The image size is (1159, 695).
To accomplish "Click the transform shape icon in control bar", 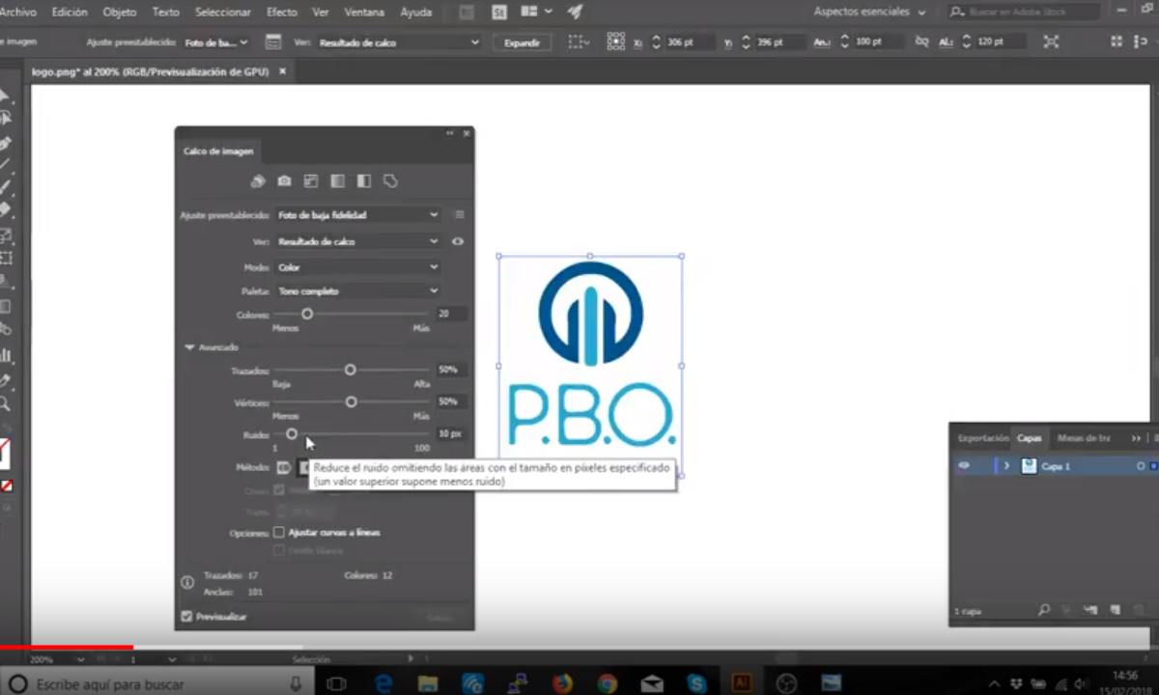I will [x=1052, y=42].
